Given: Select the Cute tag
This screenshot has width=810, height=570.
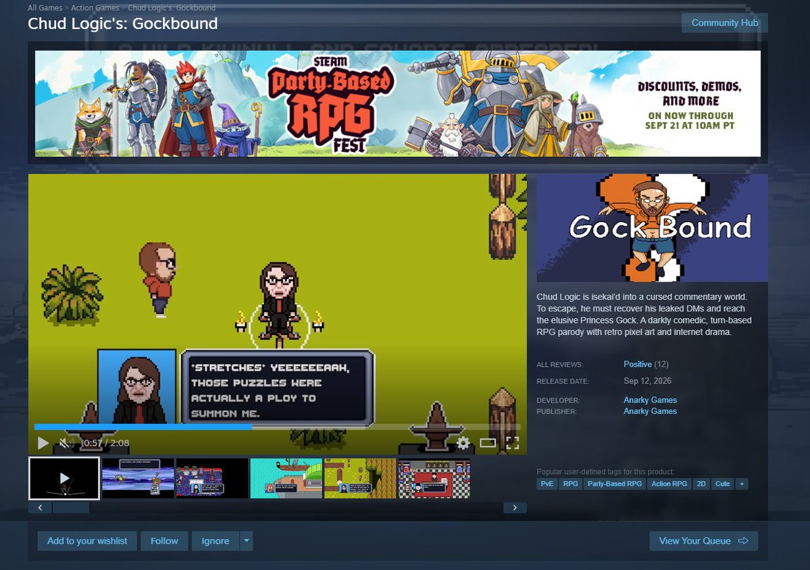Looking at the screenshot, I should [723, 484].
